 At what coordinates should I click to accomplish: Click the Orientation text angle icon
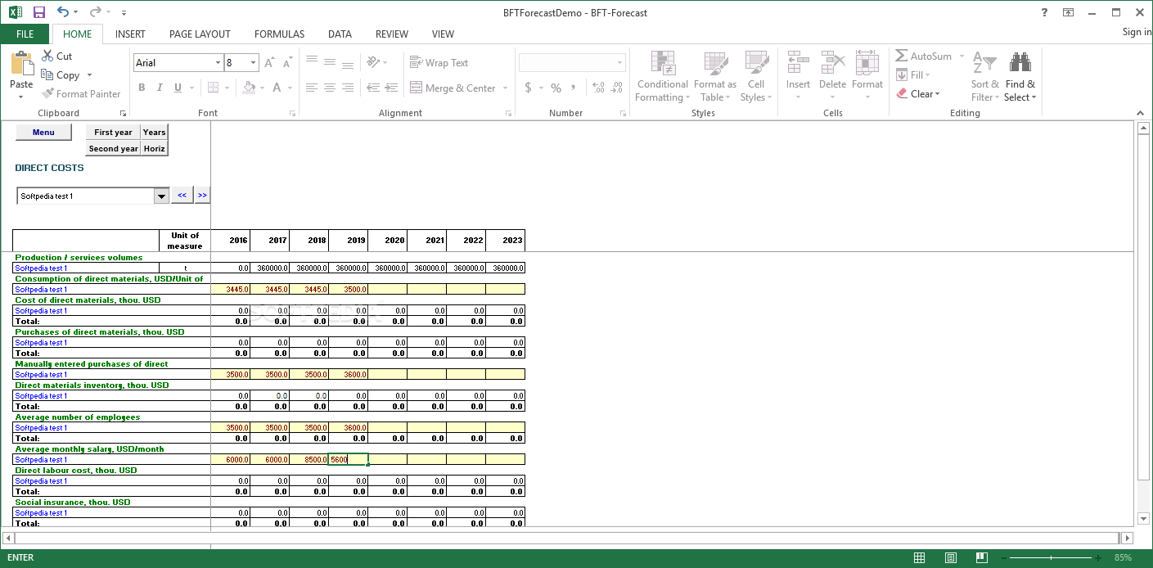(373, 62)
